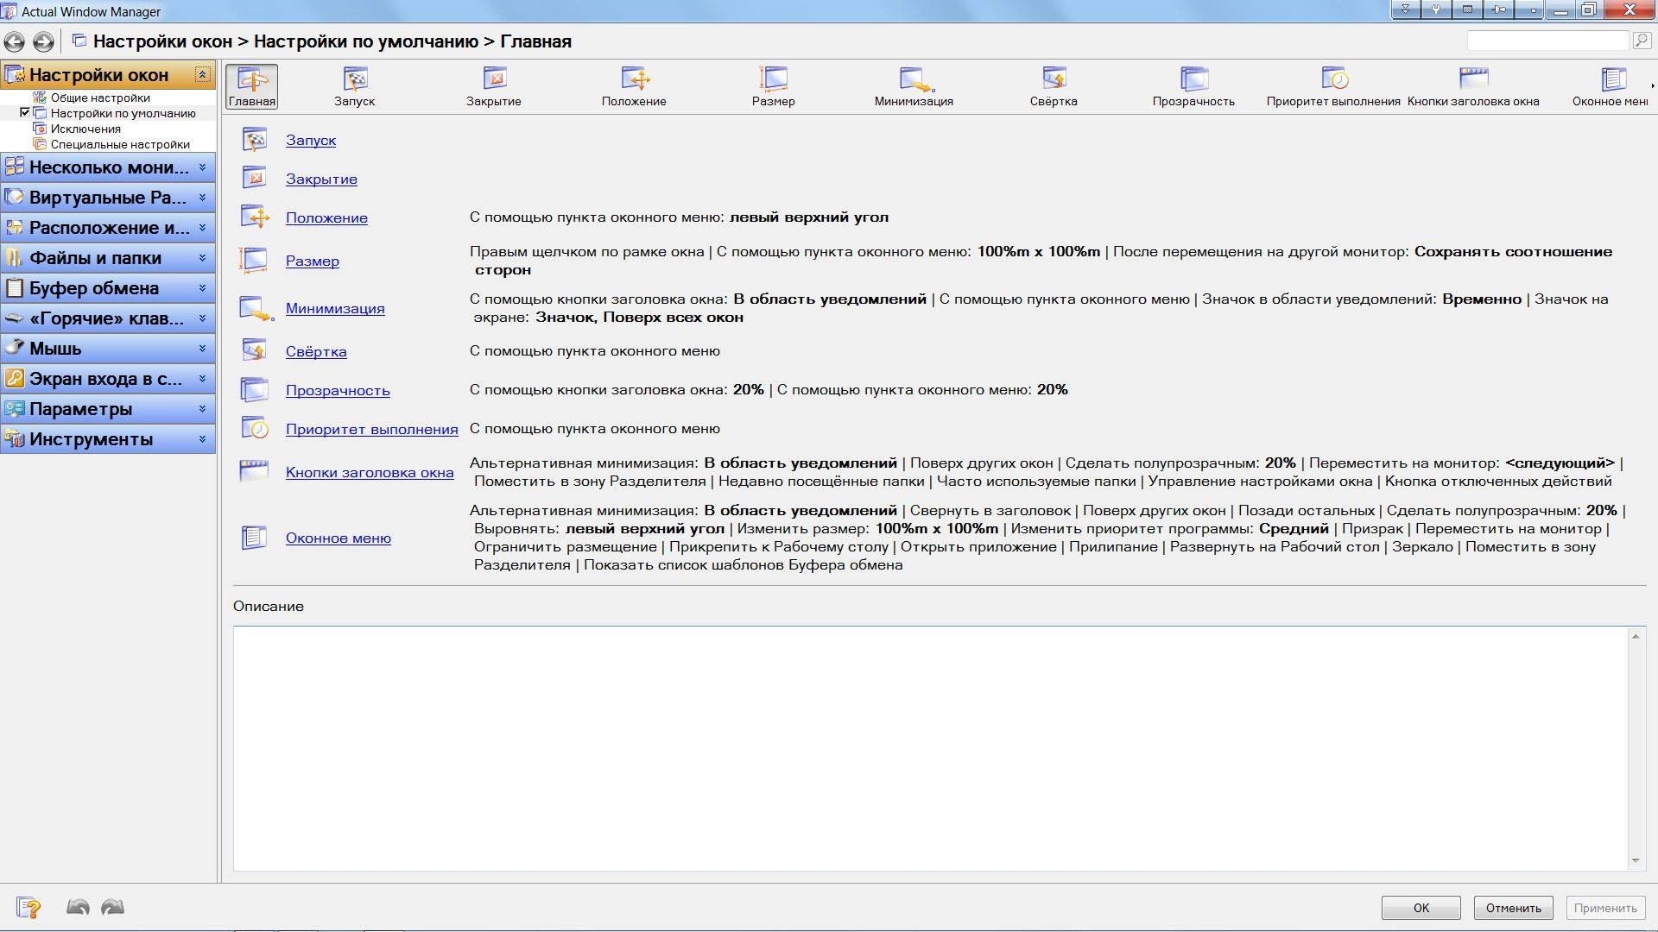1658x932 pixels.
Task: Click the icon beside the Минимизация link
Action: coord(256,308)
